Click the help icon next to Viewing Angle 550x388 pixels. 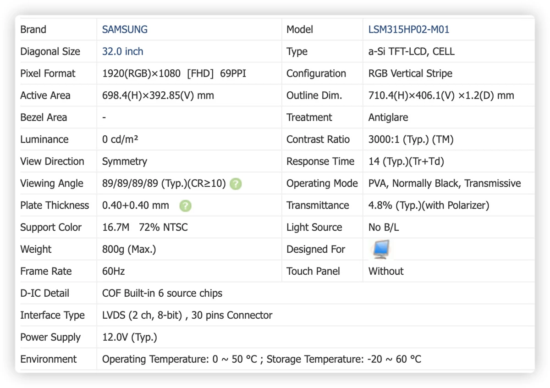coord(236,184)
